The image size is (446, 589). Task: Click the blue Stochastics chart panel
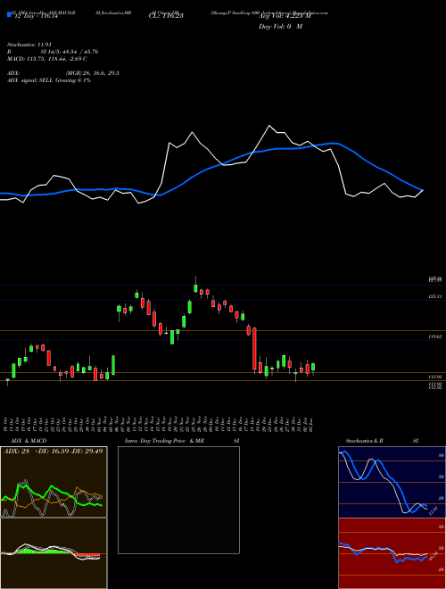tap(392, 482)
